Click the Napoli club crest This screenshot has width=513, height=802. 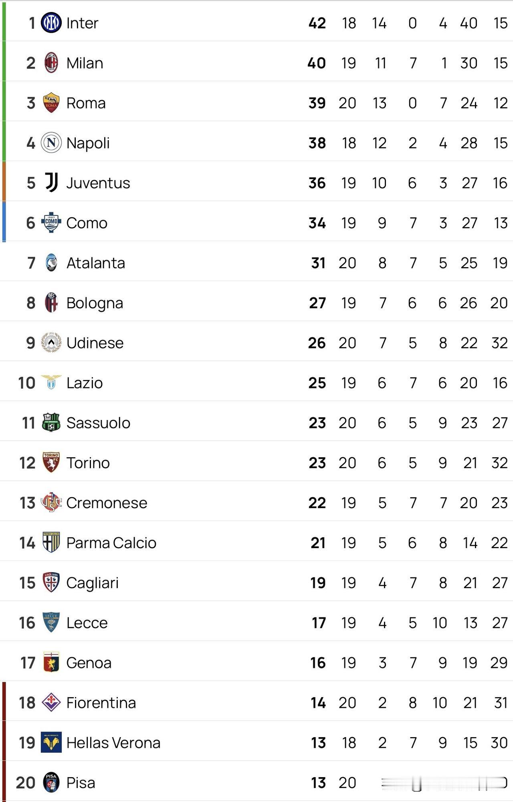[51, 143]
